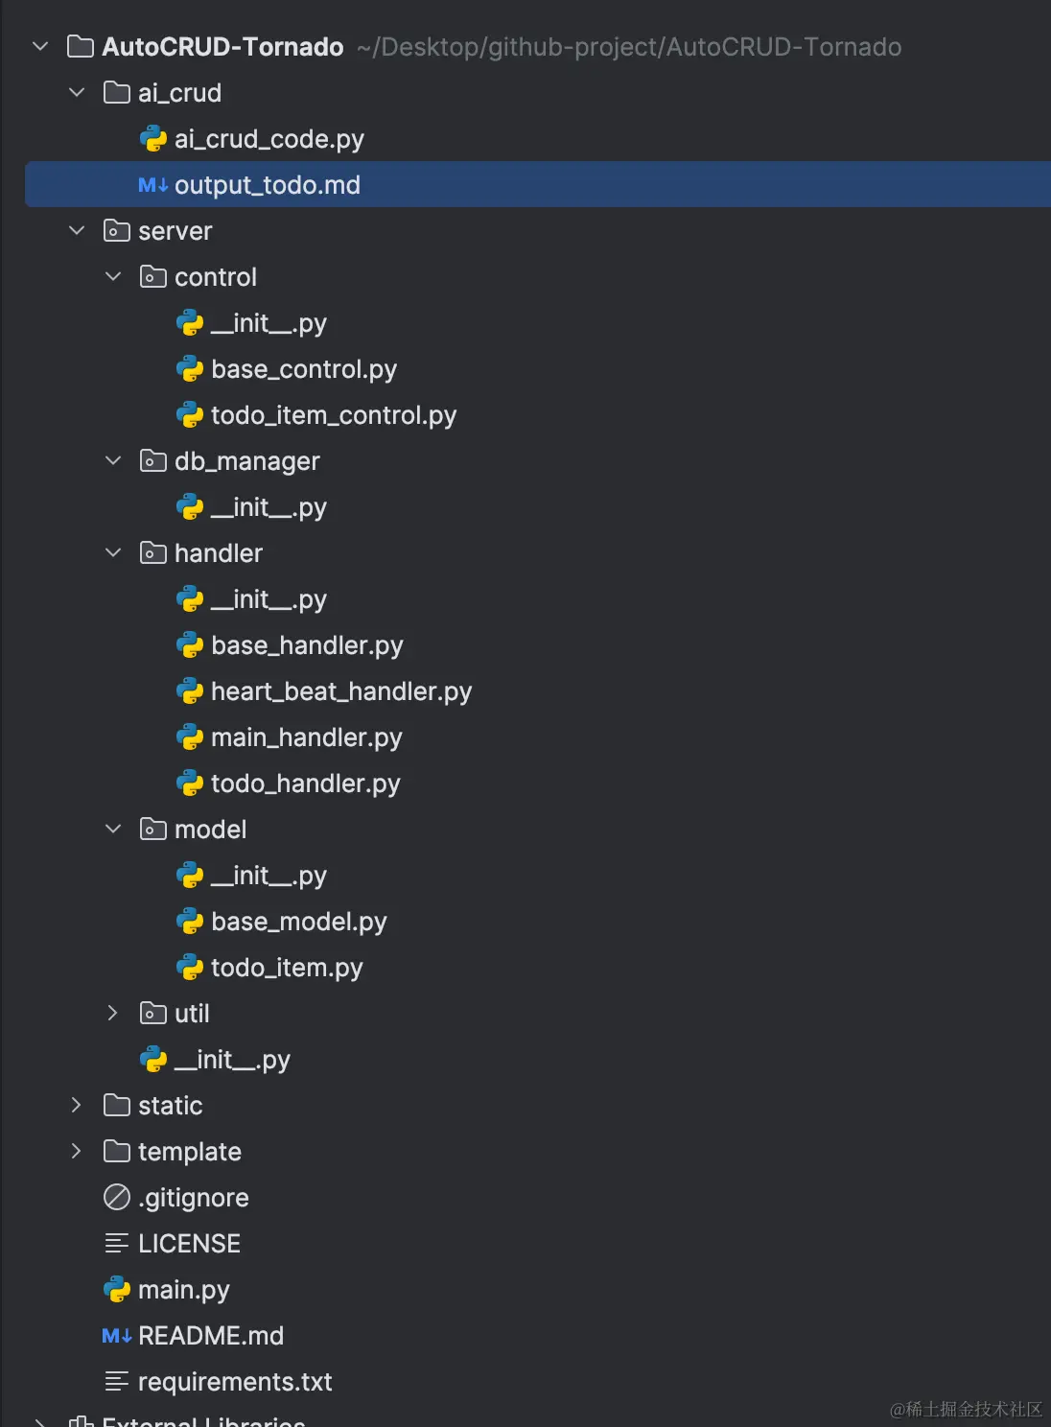Screen dimensions: 1051x1427
Task: Select the db_manager package
Action: coord(246,461)
